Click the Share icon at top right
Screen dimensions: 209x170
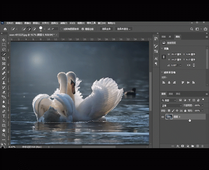tap(206, 29)
